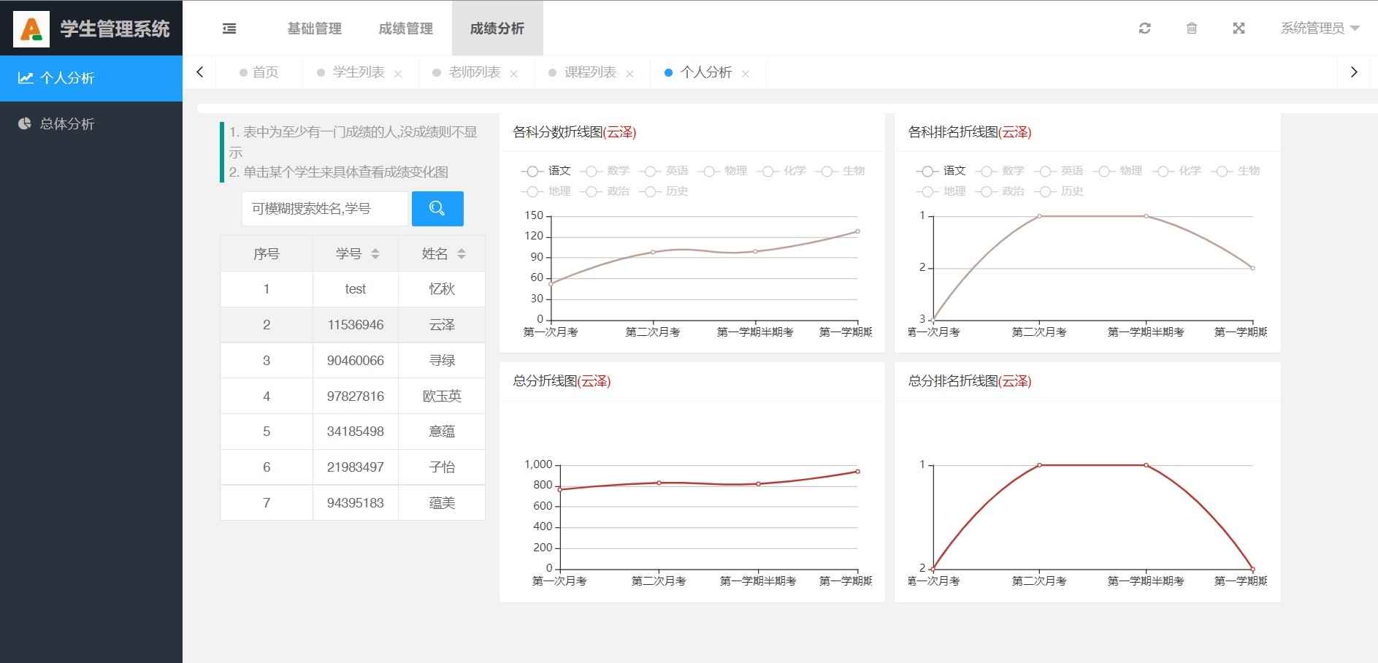Close the 课程列表 tab

click(629, 74)
